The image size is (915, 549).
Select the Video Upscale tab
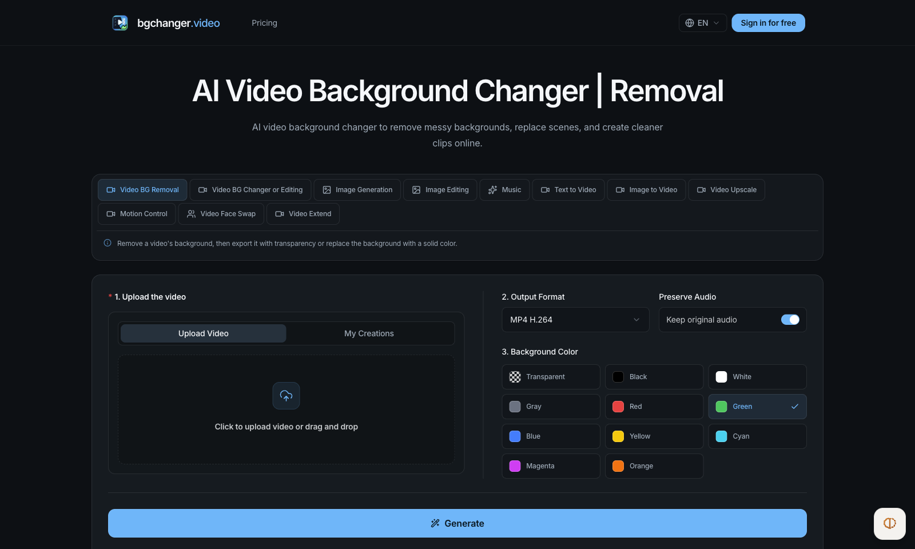(727, 190)
